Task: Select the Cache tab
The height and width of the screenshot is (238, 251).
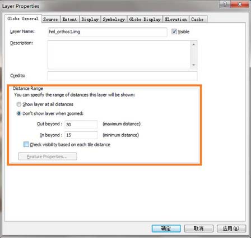Action: click(x=198, y=19)
